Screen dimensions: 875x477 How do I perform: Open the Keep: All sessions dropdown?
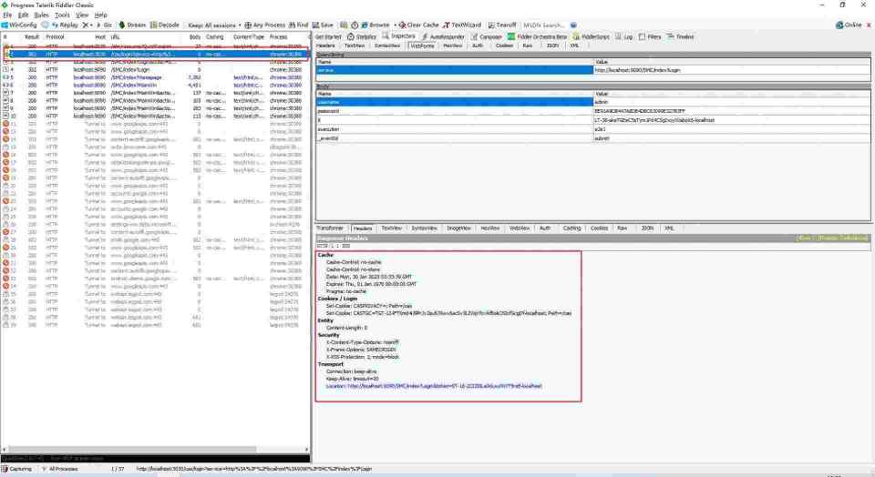pos(214,25)
